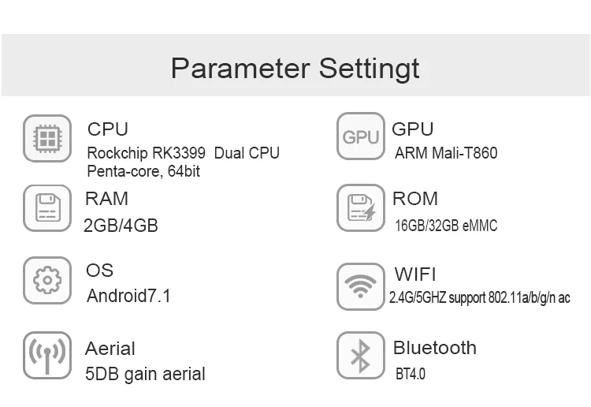Select the RAM floppy disk icon
Screen dimensions: 591x407
pos(47,207)
